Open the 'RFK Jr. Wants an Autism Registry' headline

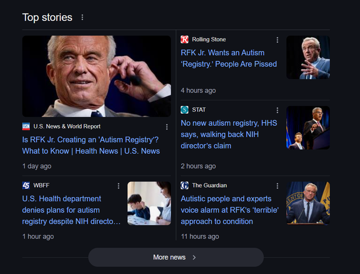click(229, 59)
